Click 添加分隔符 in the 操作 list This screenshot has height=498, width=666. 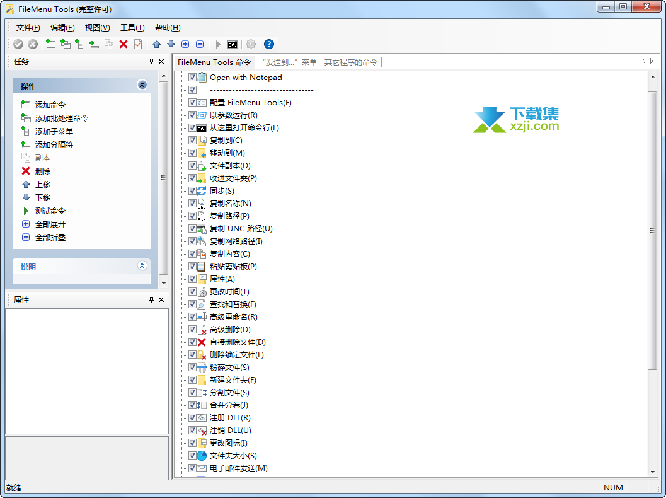[x=54, y=145]
